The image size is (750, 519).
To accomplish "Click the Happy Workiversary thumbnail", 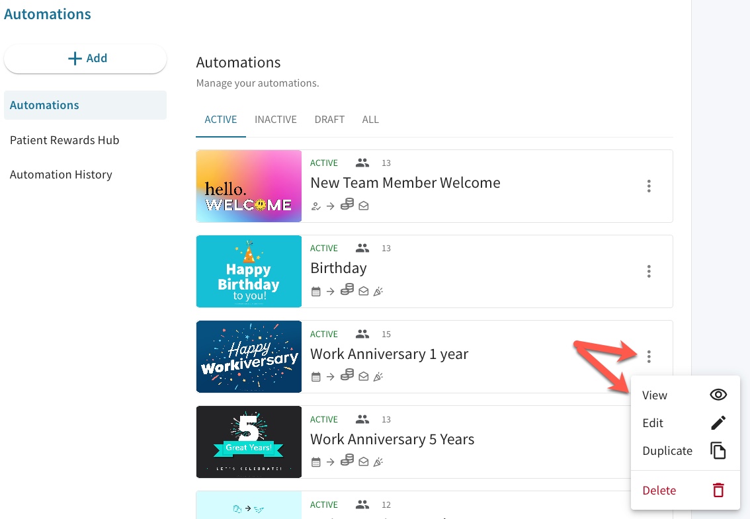I will click(249, 356).
